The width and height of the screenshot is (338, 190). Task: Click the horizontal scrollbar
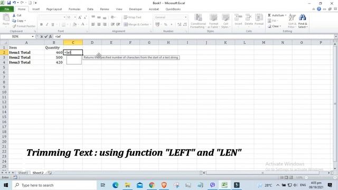(262, 173)
